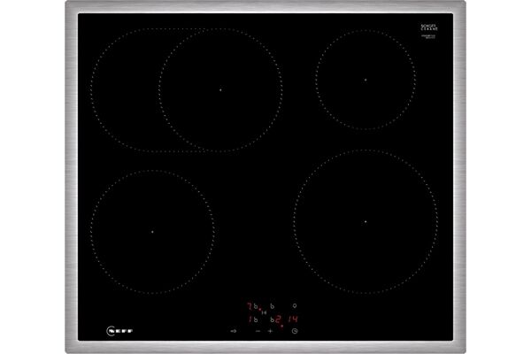Tap the extended zone symbol between displays

pos(264,312)
